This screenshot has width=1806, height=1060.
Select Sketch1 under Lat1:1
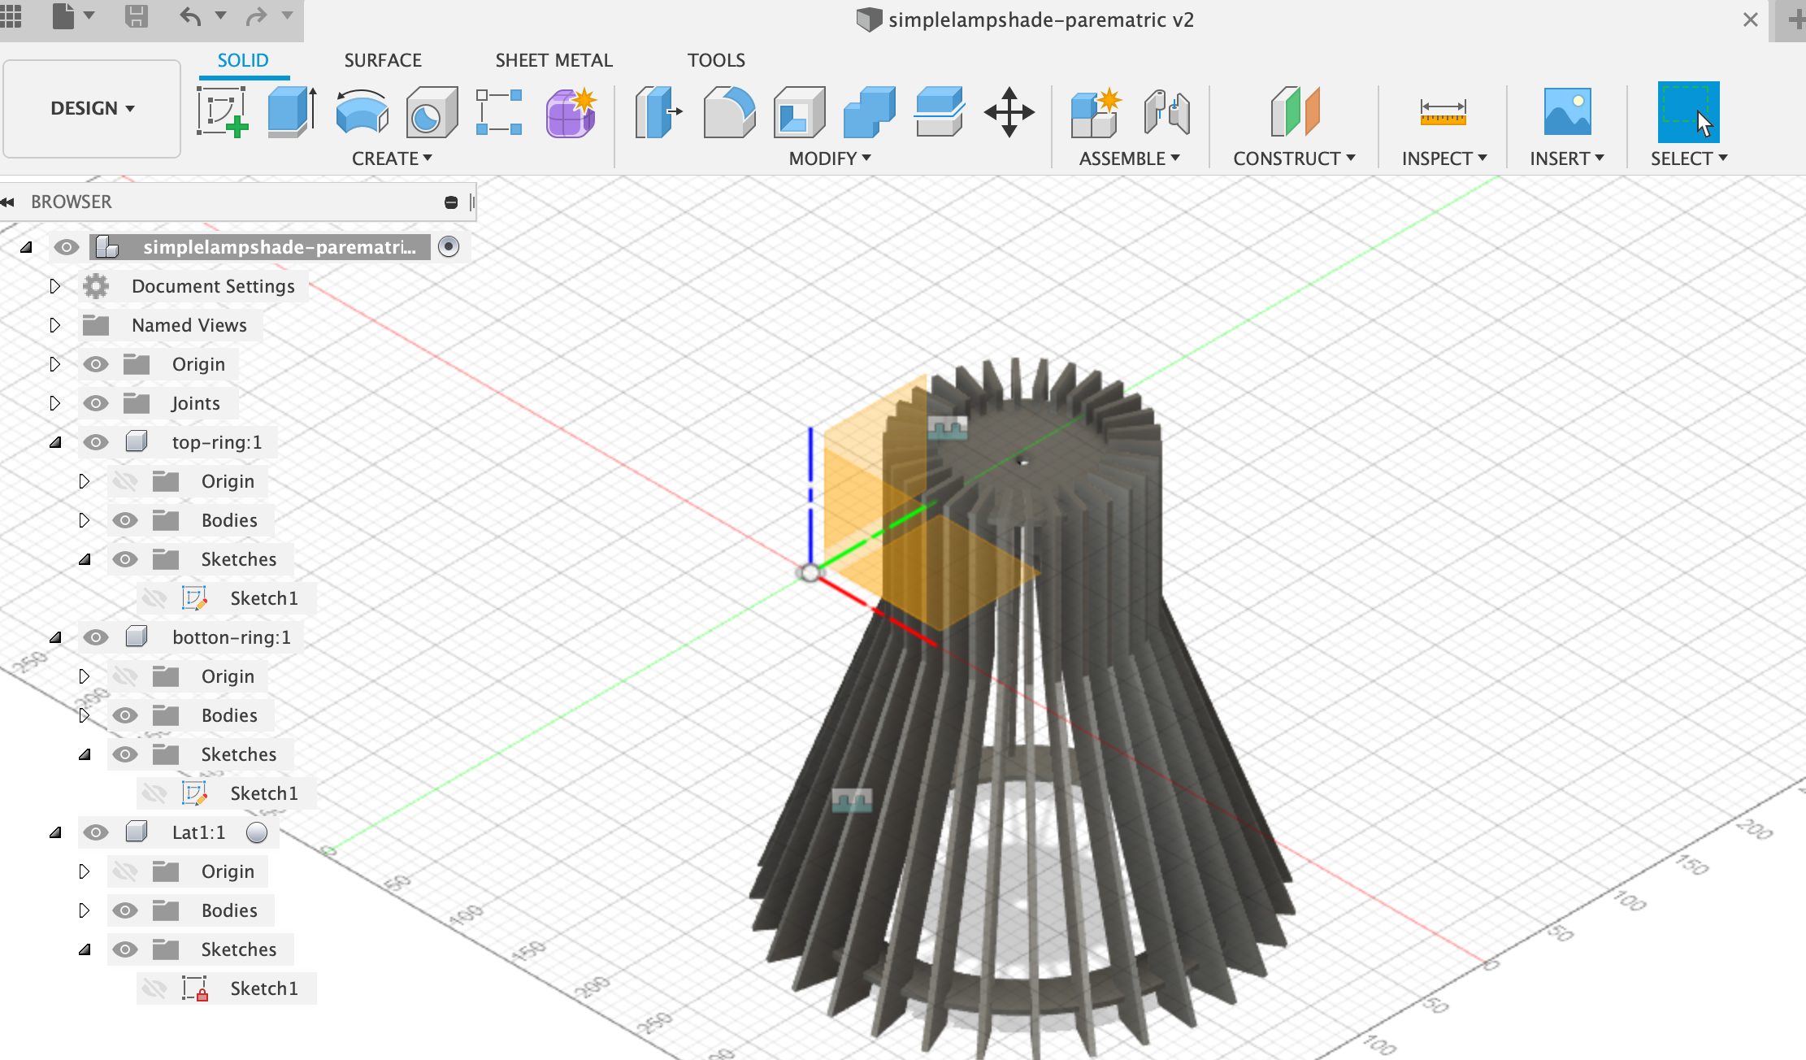[x=263, y=988]
